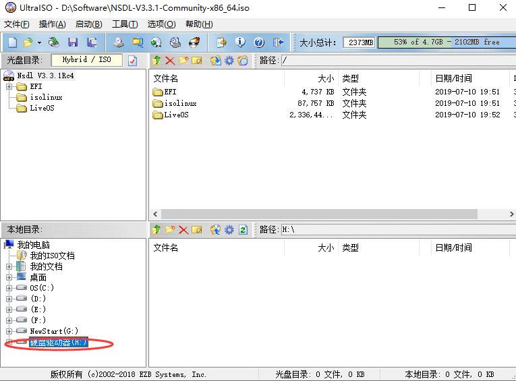Go up one level in disc directory toolbar
Image resolution: width=516 pixels, height=381 pixels.
[156, 61]
